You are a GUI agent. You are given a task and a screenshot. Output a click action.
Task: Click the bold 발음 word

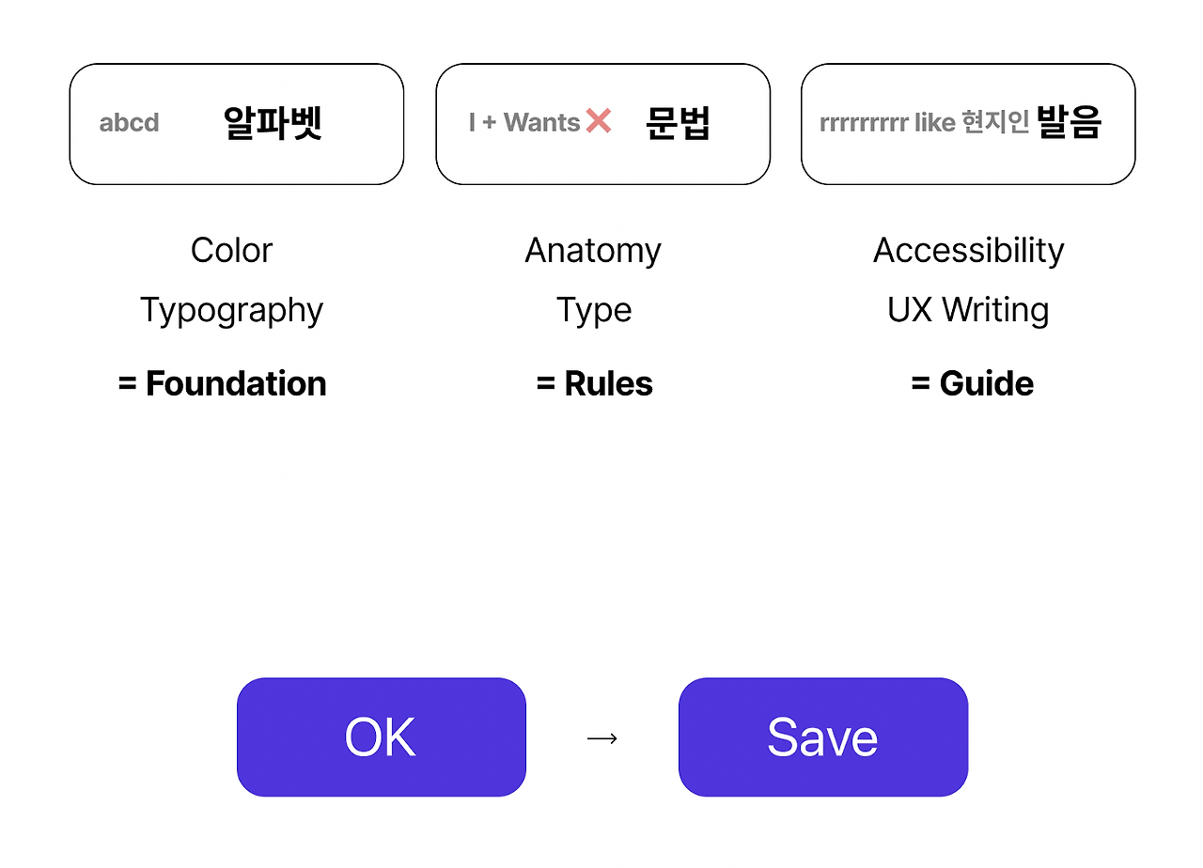[1069, 122]
